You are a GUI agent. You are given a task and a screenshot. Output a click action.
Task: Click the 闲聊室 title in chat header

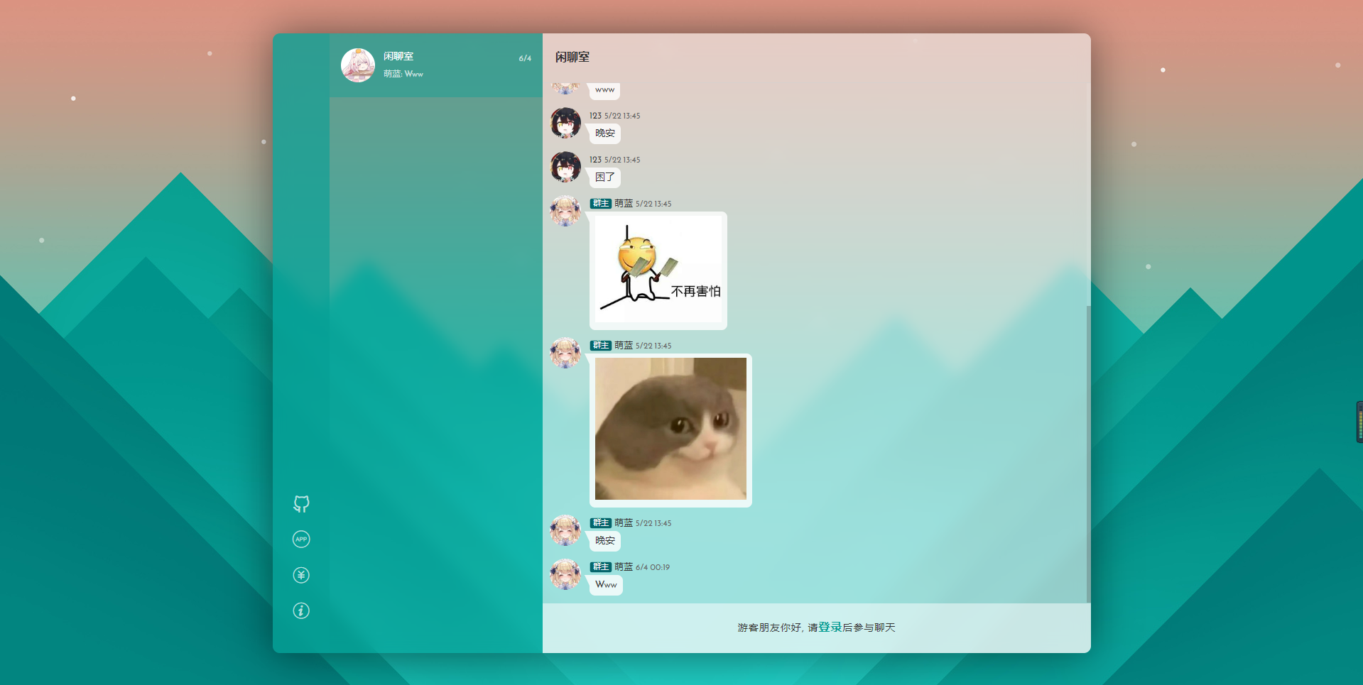point(572,57)
